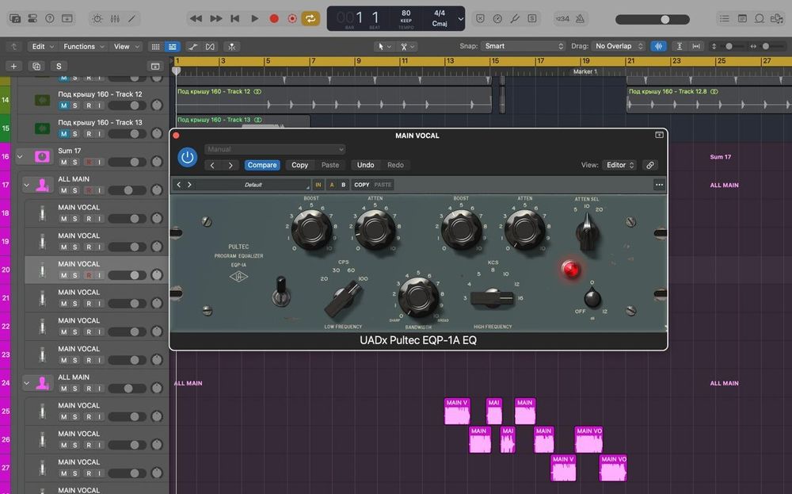792x494 pixels.
Task: Toggle the Pultec IN button
Action: pos(318,185)
